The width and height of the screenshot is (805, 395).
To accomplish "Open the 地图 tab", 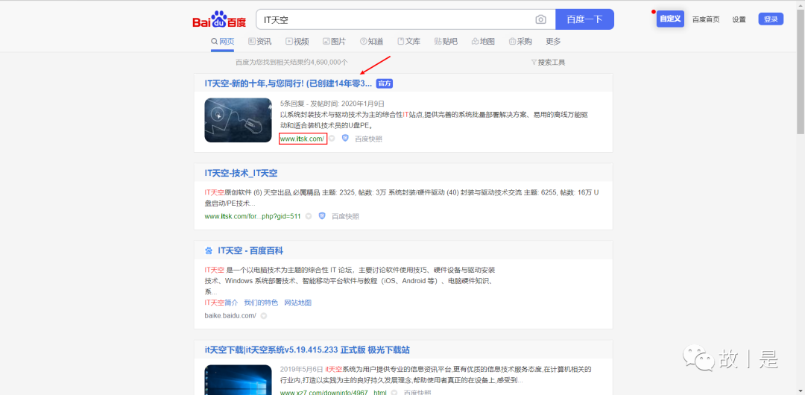I will [x=483, y=42].
